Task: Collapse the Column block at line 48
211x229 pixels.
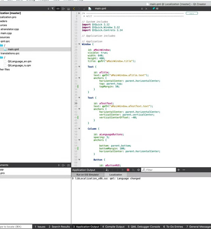Action: (x=79, y=129)
